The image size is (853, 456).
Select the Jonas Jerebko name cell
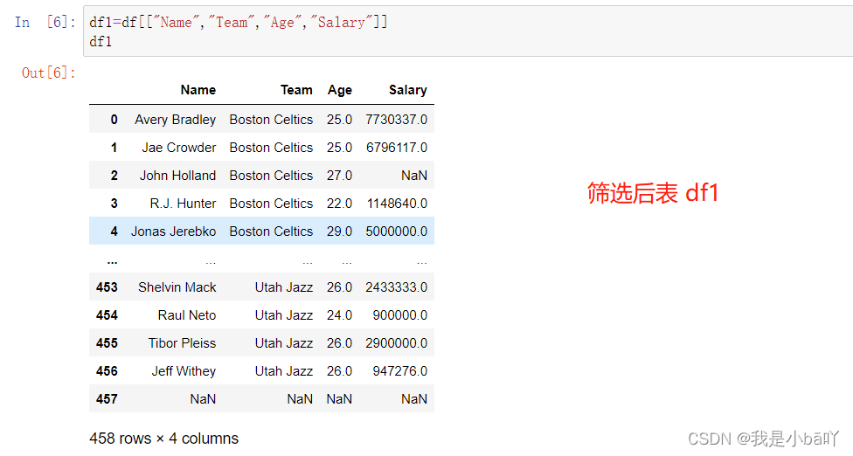(174, 231)
